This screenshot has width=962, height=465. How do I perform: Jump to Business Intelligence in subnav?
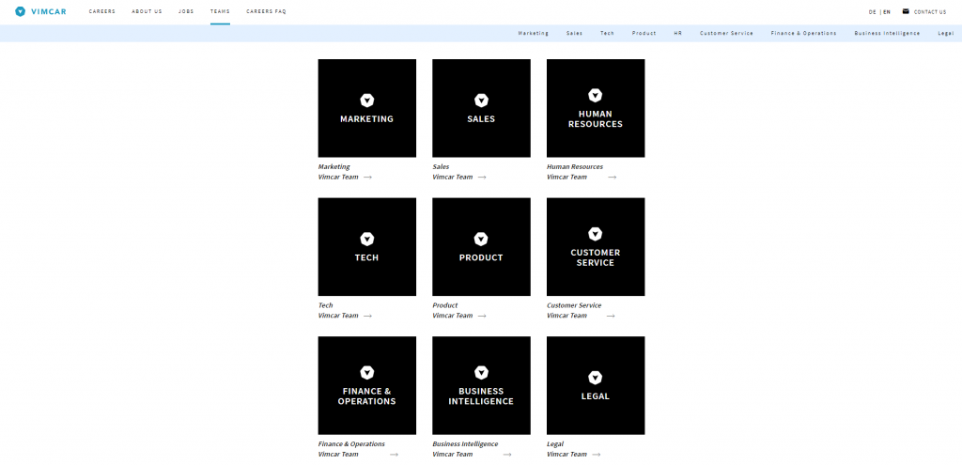coord(887,33)
